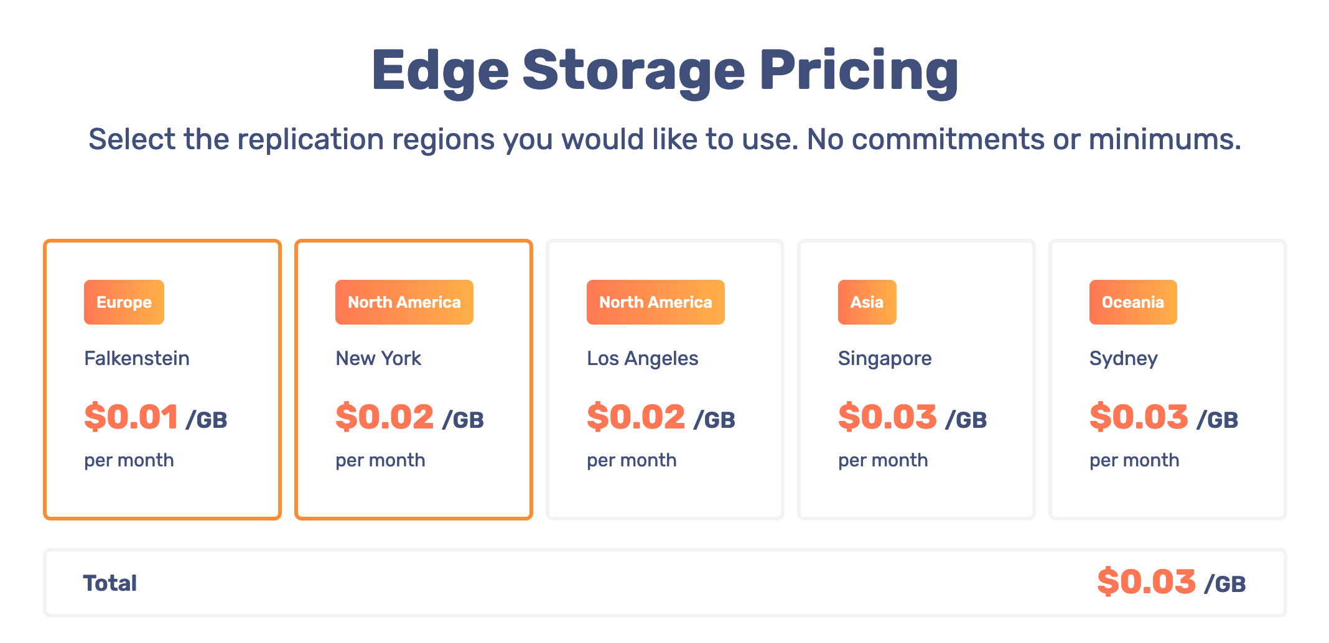Click North America badge above Los Angeles
Image resolution: width=1329 pixels, height=643 pixels.
pyautogui.click(x=656, y=302)
